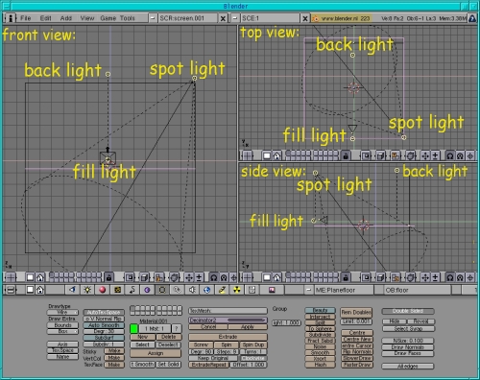Click the view zoom plus-minus icon in side view header
Screen dimensions: 480x380
point(435,277)
